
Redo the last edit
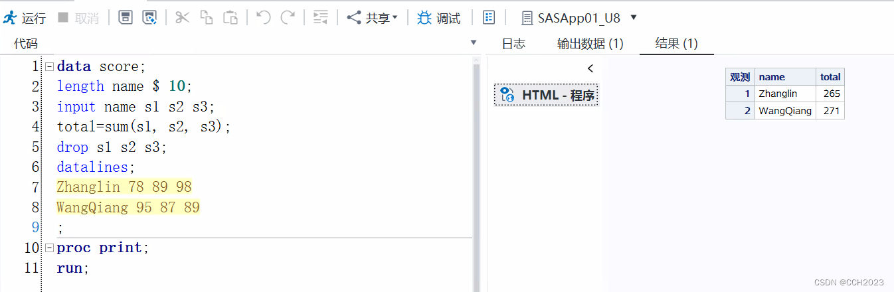(x=288, y=17)
